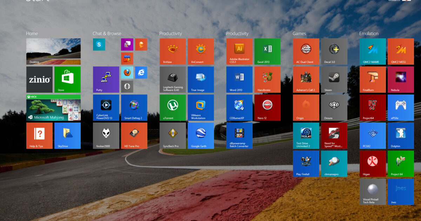This screenshot has width=421, height=221.
Task: Launch Adobe Illustrator CS5.1
Action: pos(239,52)
